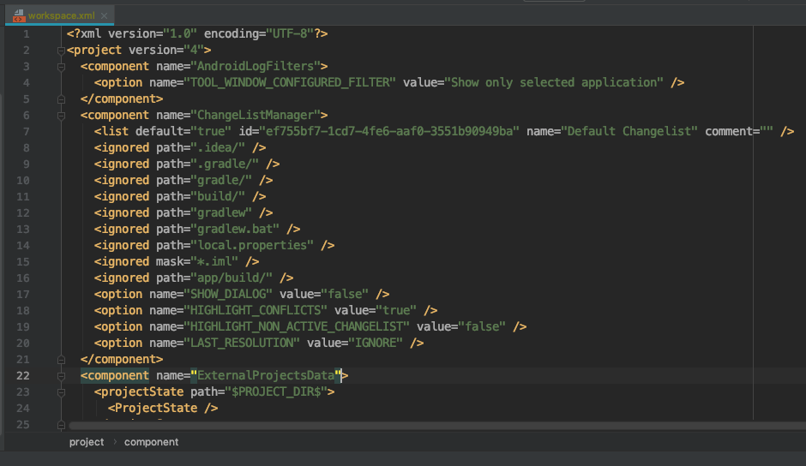The width and height of the screenshot is (806, 466).
Task: Click fold end marker on line 5
Action: (61, 99)
